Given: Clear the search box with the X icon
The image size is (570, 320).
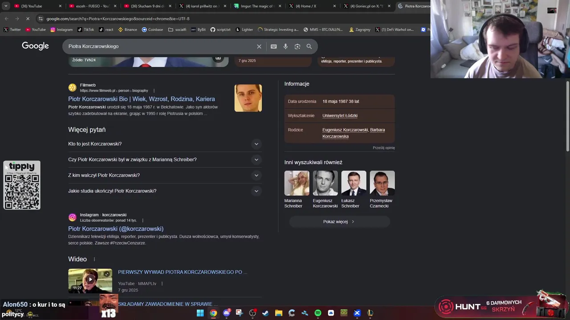Looking at the screenshot, I should click(x=259, y=46).
